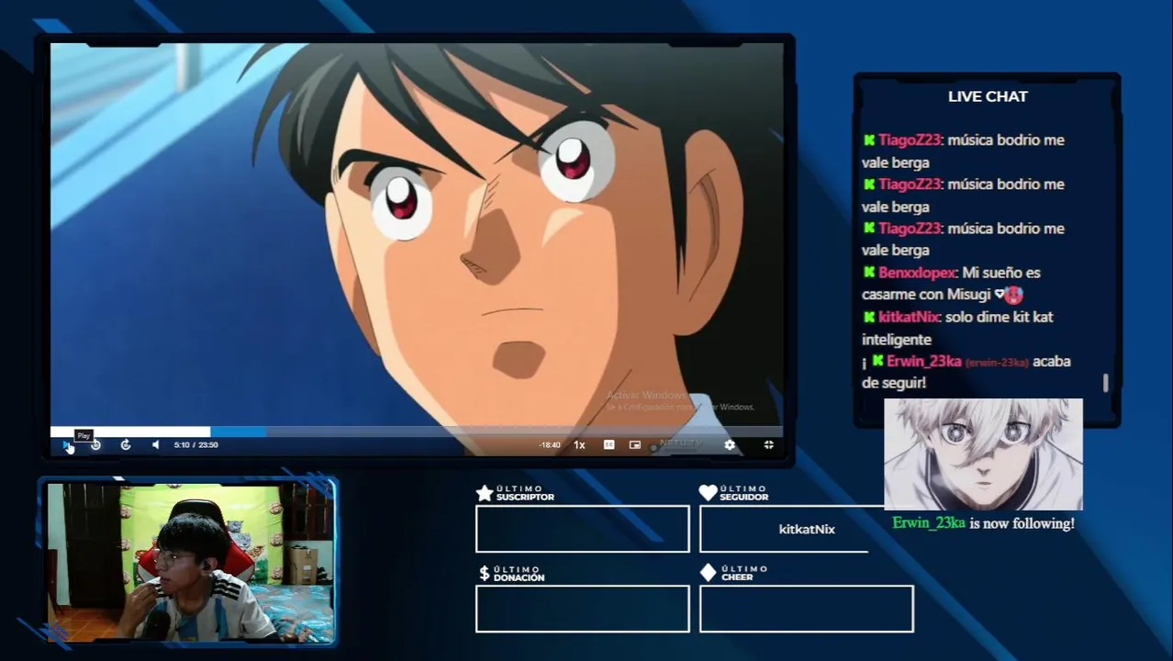Screen dimensions: 1173x661
Task: Click the kitkatNix chat username
Action: [x=909, y=317]
